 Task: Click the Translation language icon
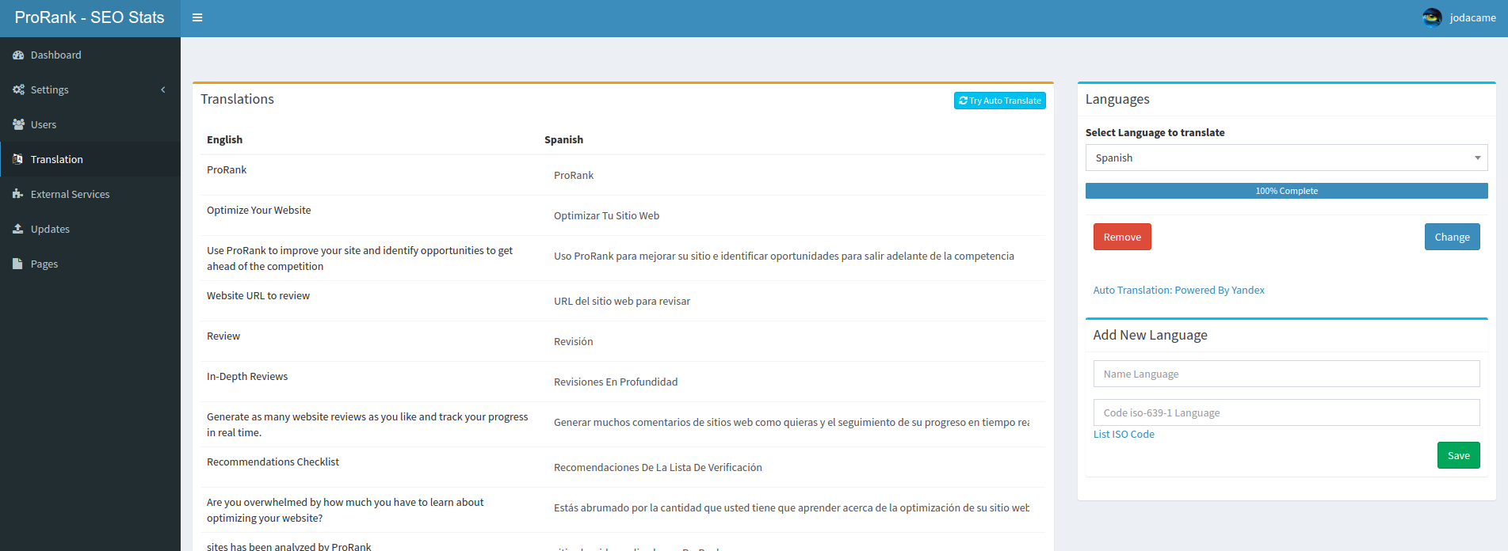(x=18, y=159)
